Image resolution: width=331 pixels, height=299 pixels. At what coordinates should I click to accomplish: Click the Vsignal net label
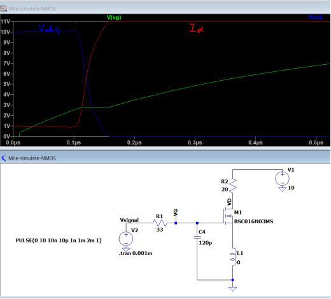[x=129, y=220]
